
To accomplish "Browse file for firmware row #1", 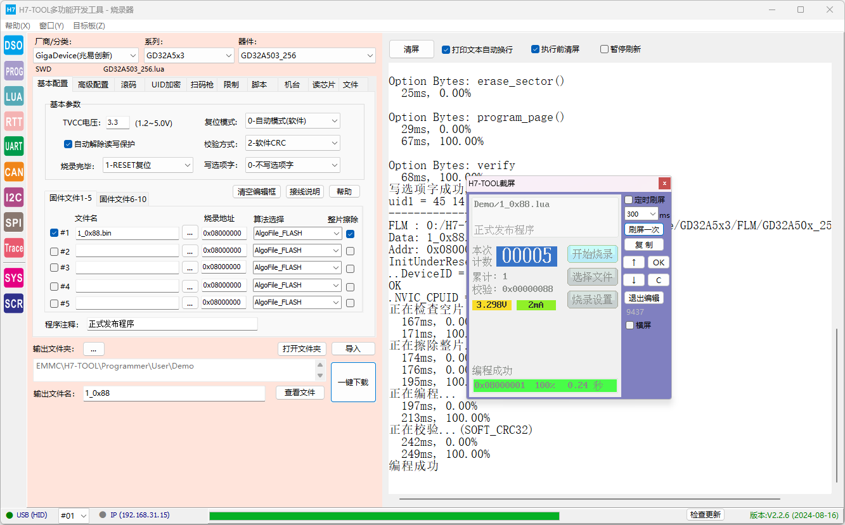I will (190, 233).
